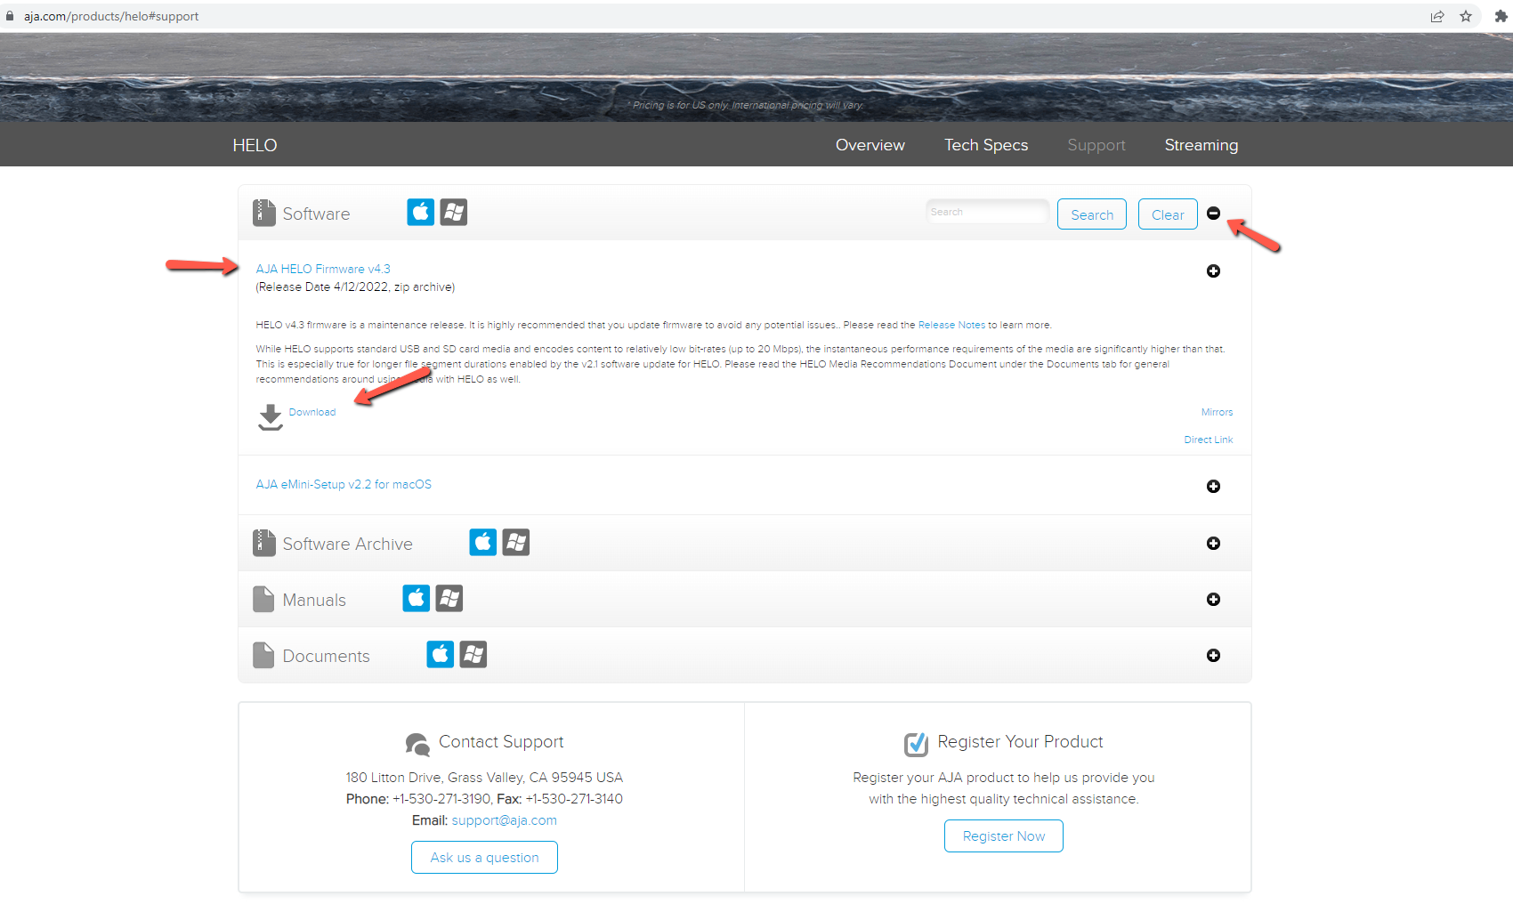This screenshot has width=1513, height=904.
Task: Open AJA HELO Firmware v4.3 link
Action: pyautogui.click(x=323, y=269)
